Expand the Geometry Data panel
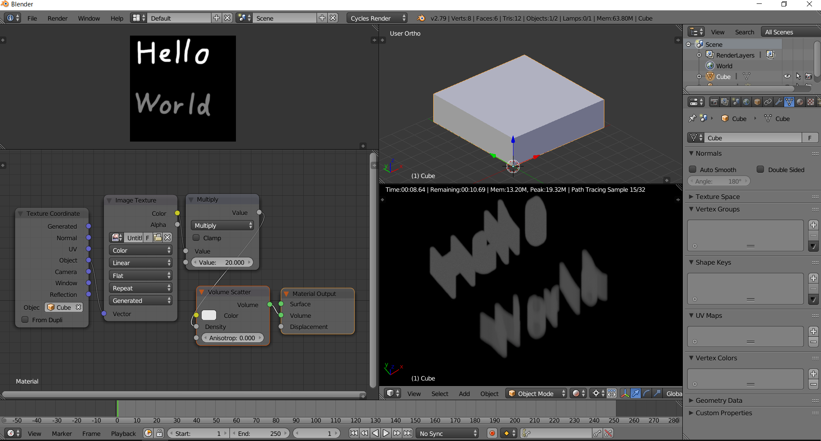This screenshot has height=441, width=821. [691, 400]
